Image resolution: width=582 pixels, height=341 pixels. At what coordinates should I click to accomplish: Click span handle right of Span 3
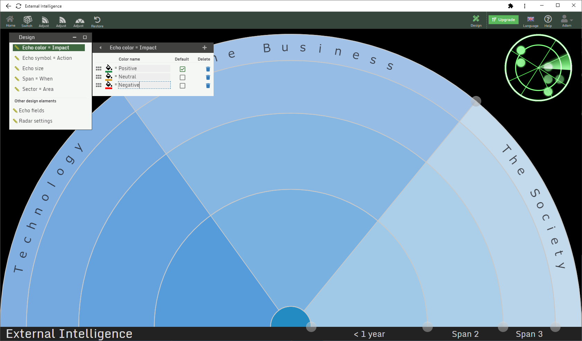(x=555, y=326)
